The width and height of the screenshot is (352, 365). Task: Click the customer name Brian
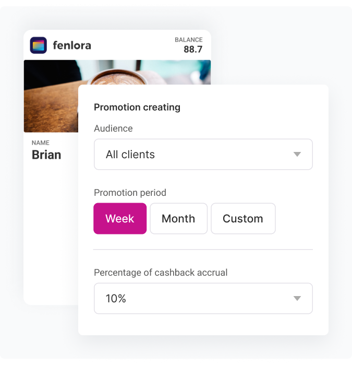46,155
